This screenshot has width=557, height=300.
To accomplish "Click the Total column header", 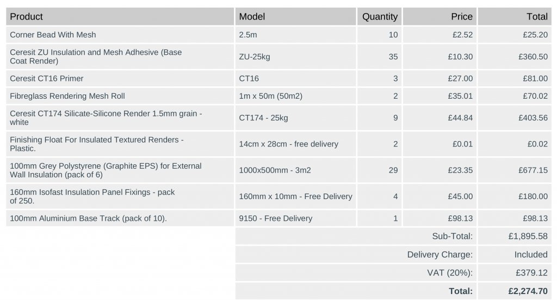I will (536, 17).
